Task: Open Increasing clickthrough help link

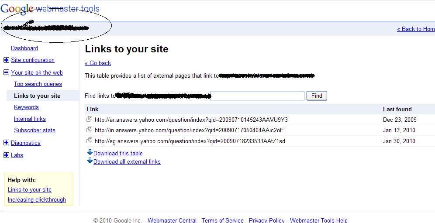Action: pos(37,200)
